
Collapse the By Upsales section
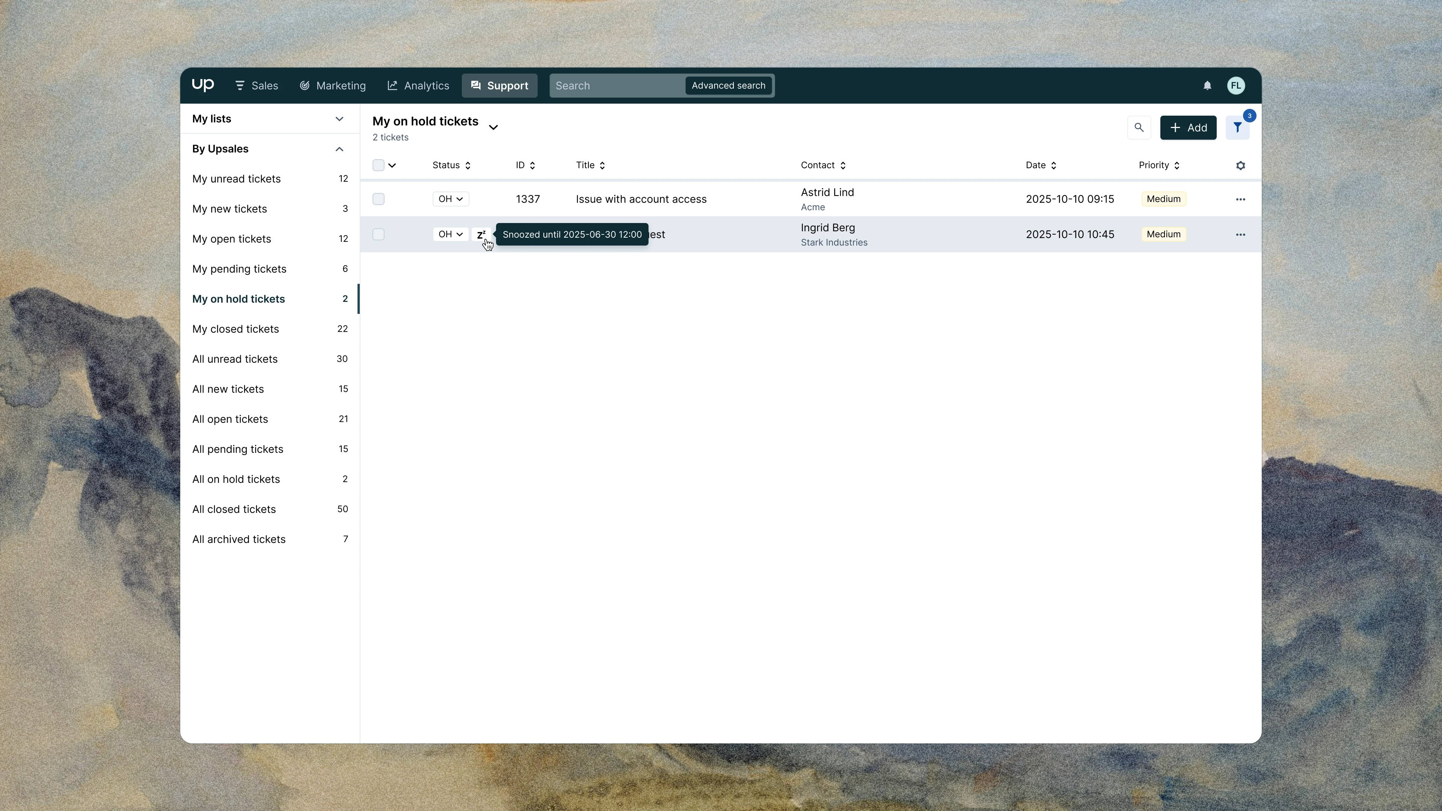point(270,149)
